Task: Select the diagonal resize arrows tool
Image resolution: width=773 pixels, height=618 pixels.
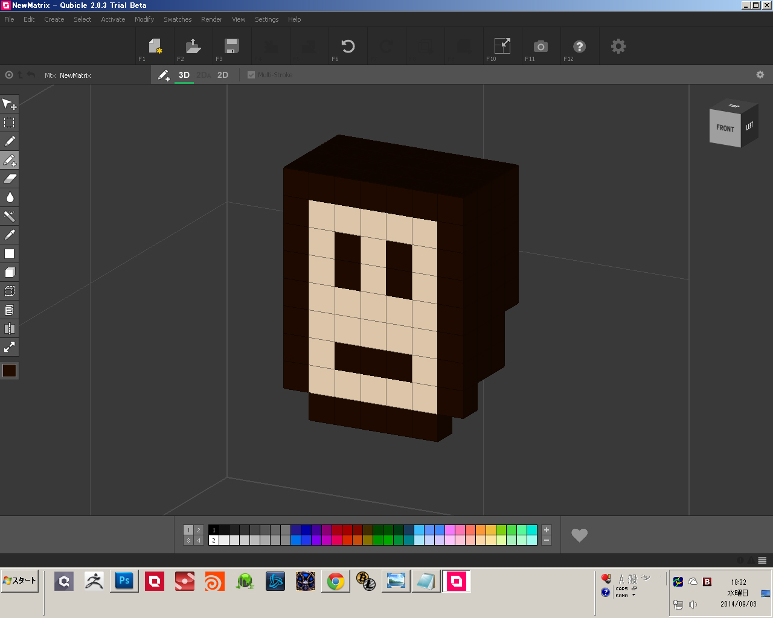Action: click(10, 348)
